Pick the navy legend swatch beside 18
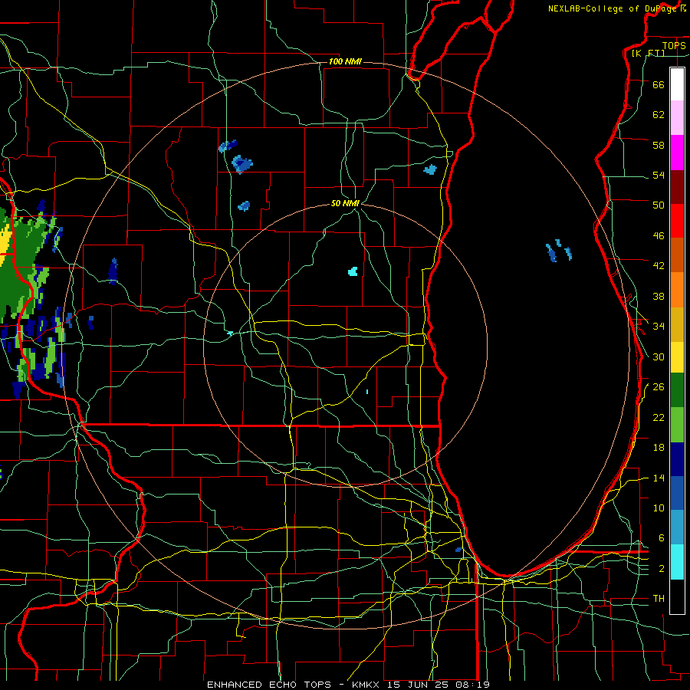The width and height of the screenshot is (690, 690). coord(677,459)
